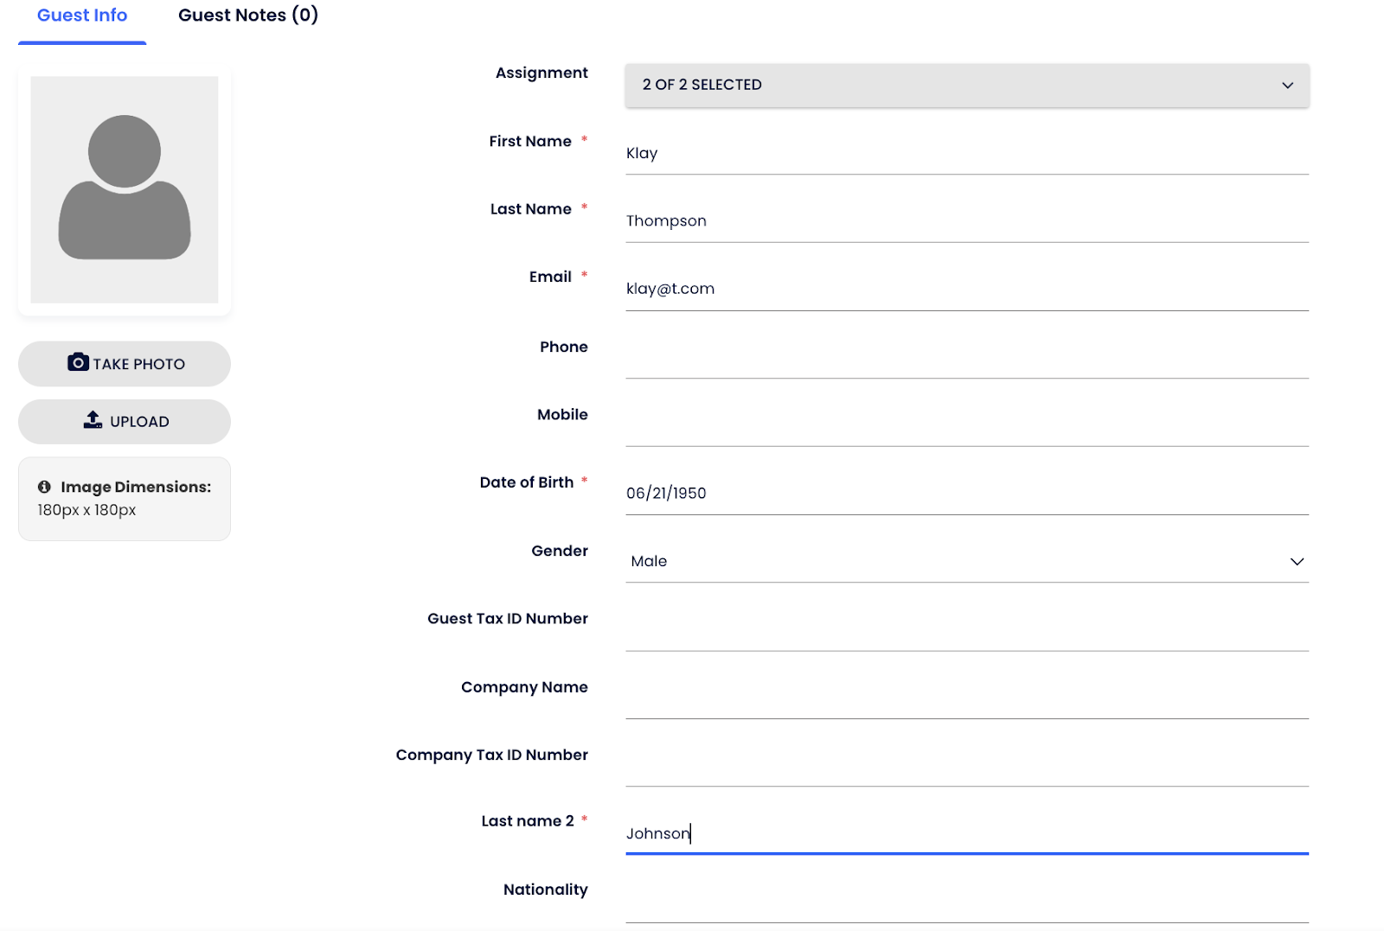1384x931 pixels.
Task: Open the Gender dropdown showing Male
Action: tap(966, 562)
